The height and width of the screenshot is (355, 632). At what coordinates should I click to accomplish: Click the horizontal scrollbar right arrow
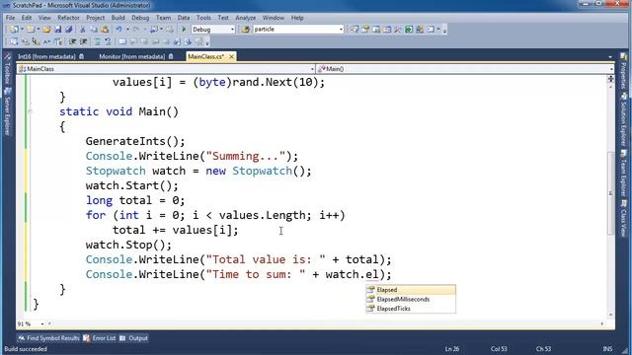601,323
